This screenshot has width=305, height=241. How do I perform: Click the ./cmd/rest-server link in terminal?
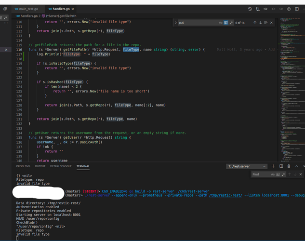pyautogui.click(x=192, y=191)
